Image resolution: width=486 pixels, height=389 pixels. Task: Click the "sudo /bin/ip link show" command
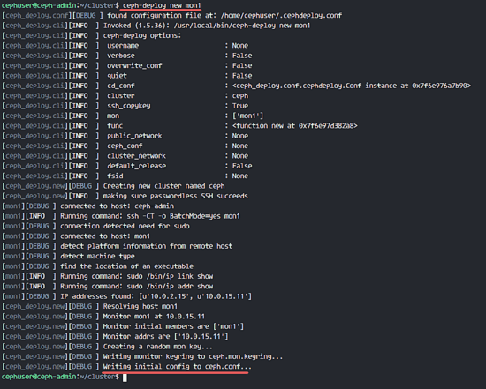pyautogui.click(x=170, y=276)
